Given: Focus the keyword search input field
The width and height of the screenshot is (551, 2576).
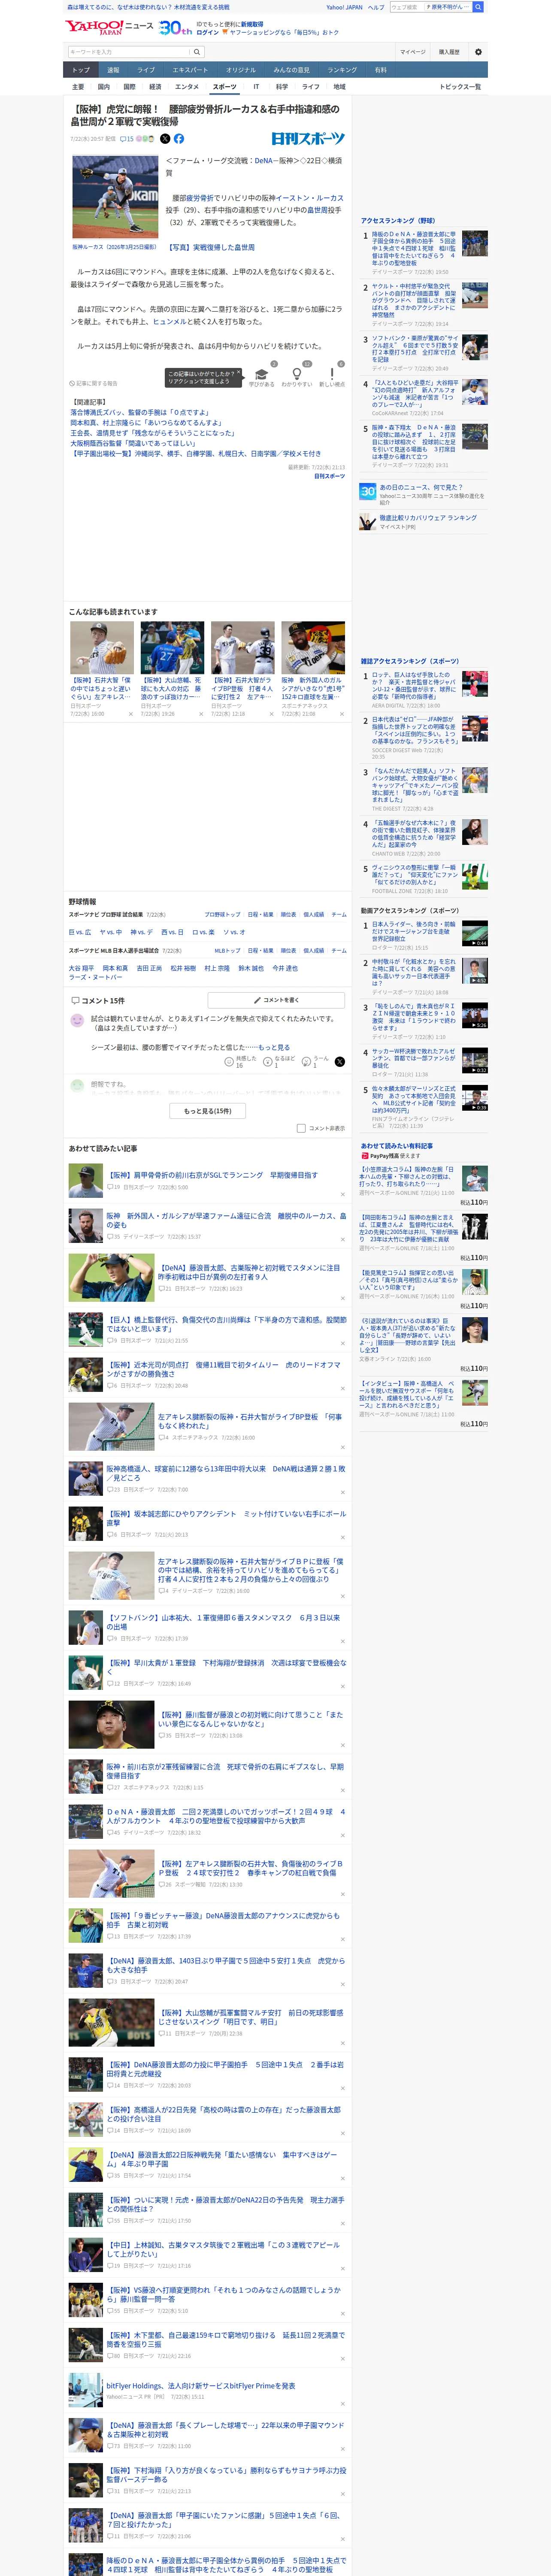Looking at the screenshot, I should 128,52.
